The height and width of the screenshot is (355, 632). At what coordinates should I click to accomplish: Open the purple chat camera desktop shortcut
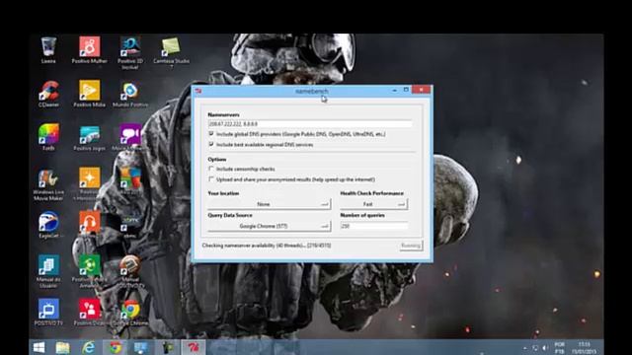[130, 137]
